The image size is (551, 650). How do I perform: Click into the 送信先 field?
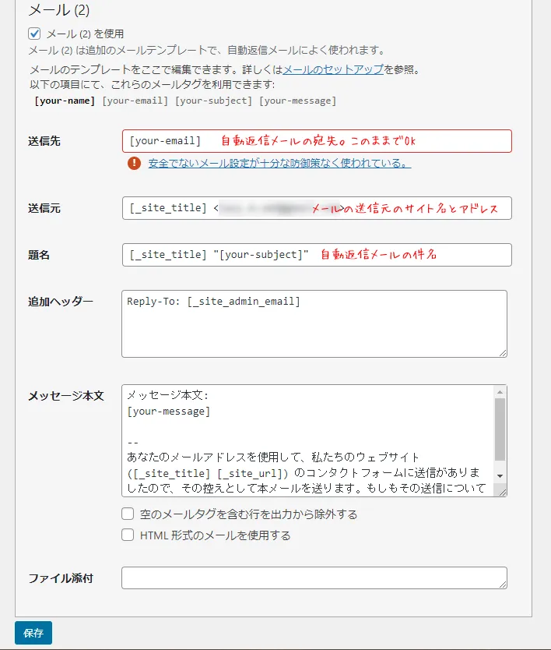pyautogui.click(x=317, y=141)
